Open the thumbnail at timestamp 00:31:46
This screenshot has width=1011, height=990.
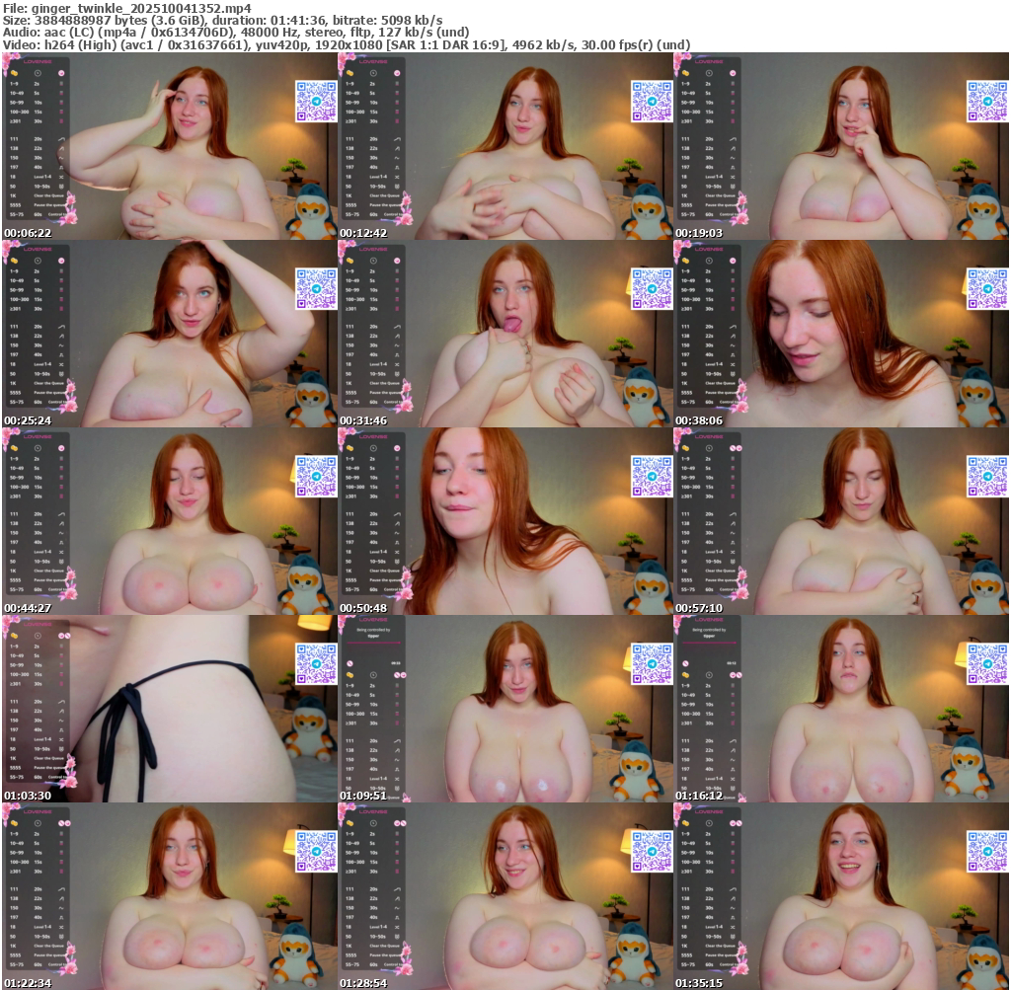click(x=505, y=334)
